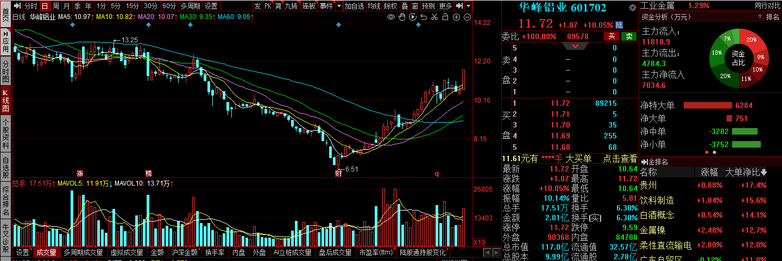Select the hand pan tool icon
This screenshot has height=261, width=782.
[x=401, y=17]
